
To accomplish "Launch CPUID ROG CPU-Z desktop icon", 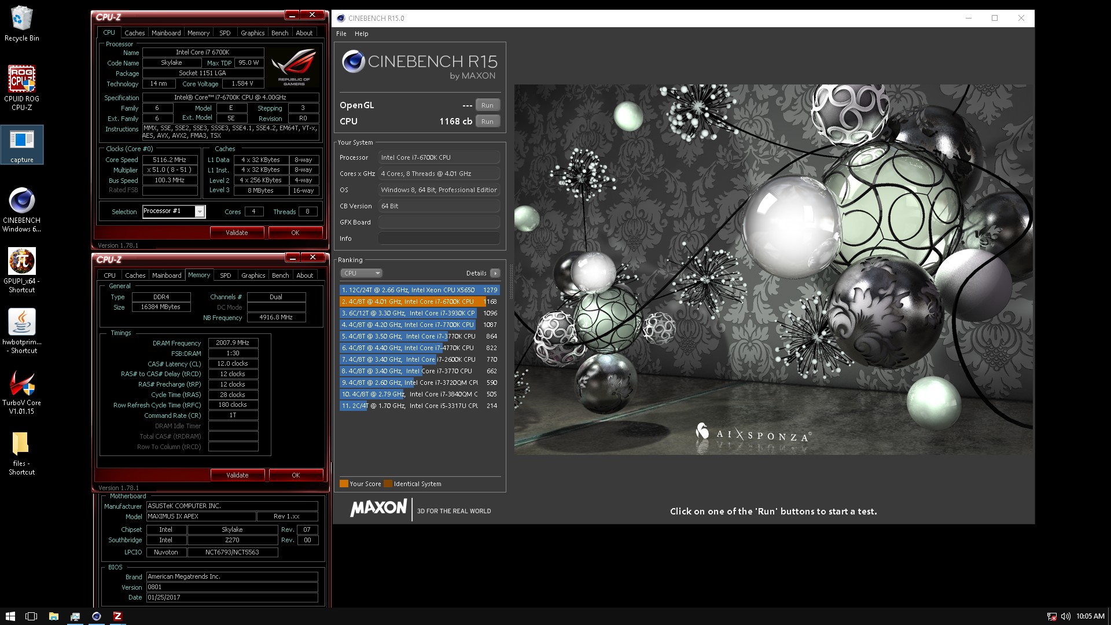I will pyautogui.click(x=21, y=87).
